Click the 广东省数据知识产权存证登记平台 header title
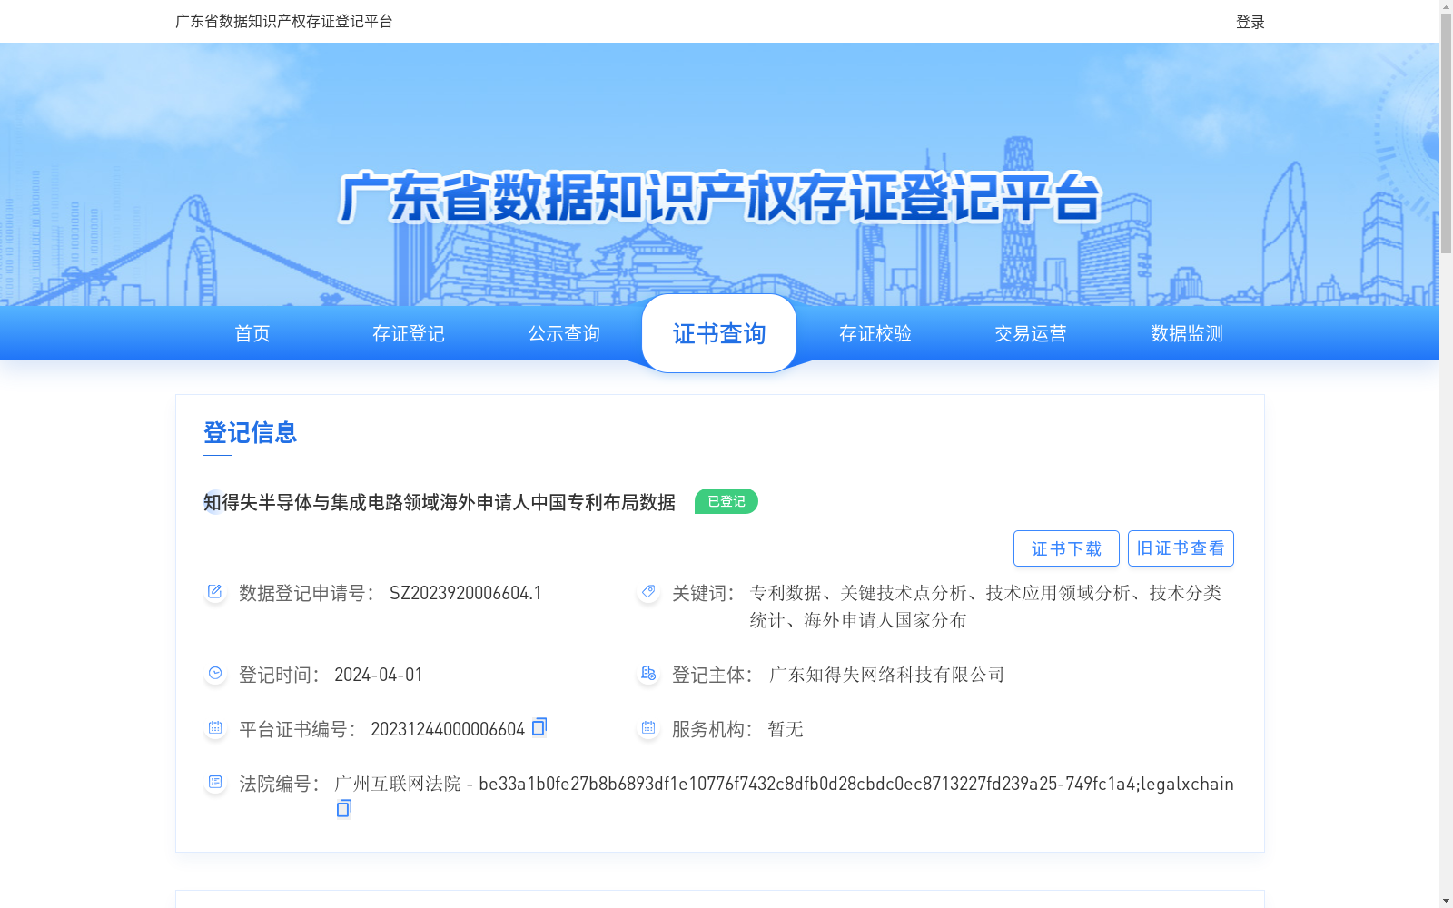Viewport: 1453px width, 908px height. point(284,21)
